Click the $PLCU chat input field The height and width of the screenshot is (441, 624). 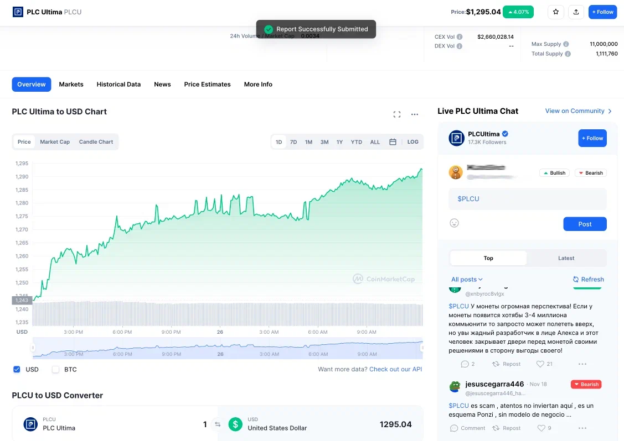coord(527,199)
